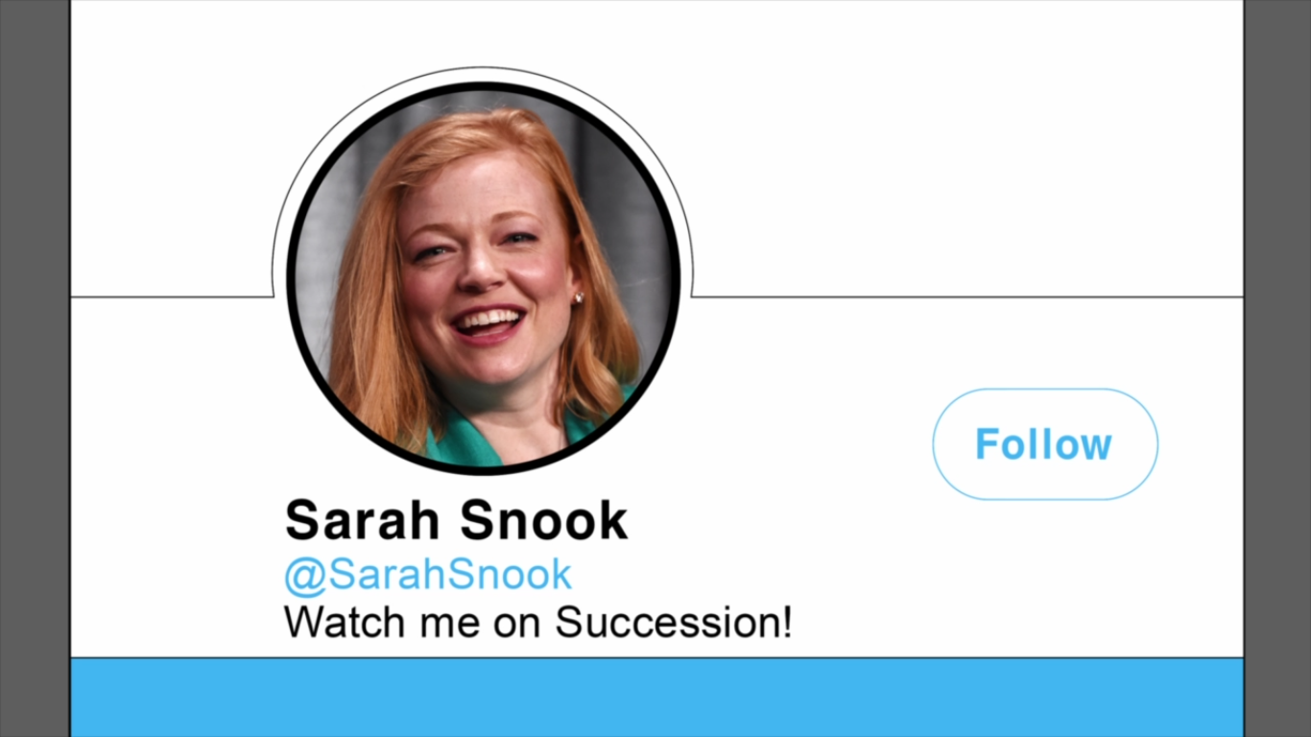Click the @ symbol in the handle
The image size is (1311, 737).
pyautogui.click(x=305, y=576)
